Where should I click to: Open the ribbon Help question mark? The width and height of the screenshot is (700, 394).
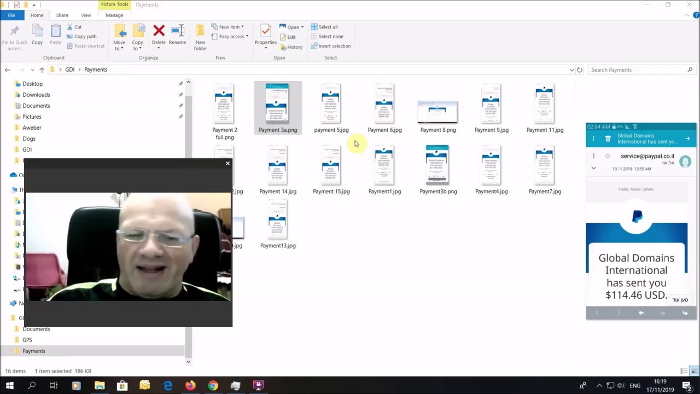pyautogui.click(x=696, y=15)
